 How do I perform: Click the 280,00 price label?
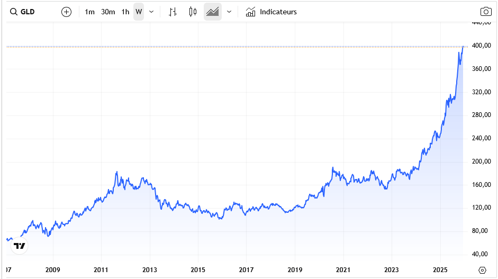[x=482, y=115]
